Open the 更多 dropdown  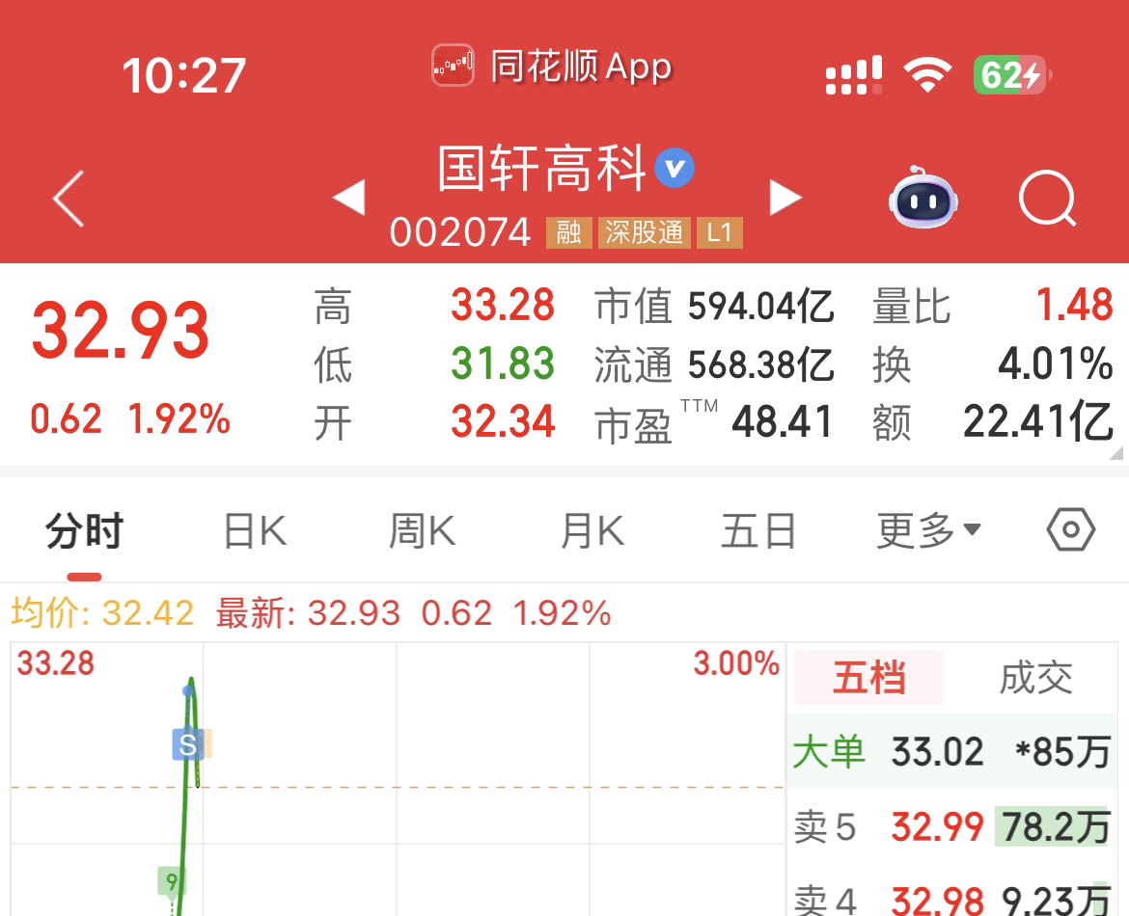[928, 530]
